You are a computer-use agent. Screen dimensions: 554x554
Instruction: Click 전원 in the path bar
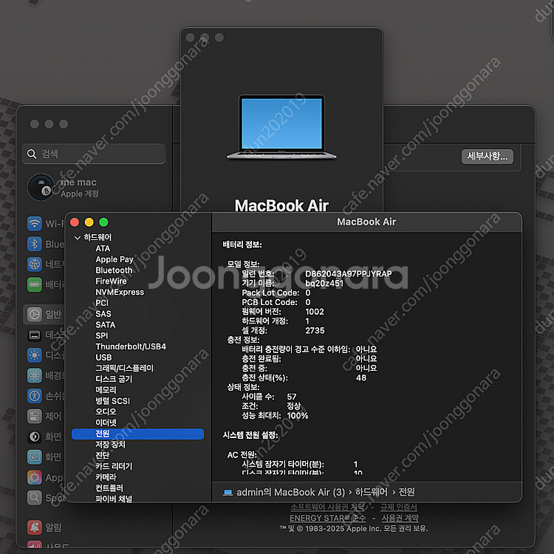[407, 492]
